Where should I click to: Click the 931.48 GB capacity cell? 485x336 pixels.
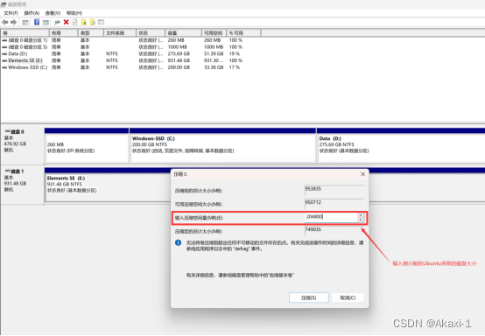179,60
